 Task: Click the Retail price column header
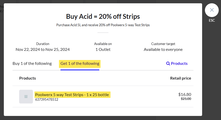point(180,78)
